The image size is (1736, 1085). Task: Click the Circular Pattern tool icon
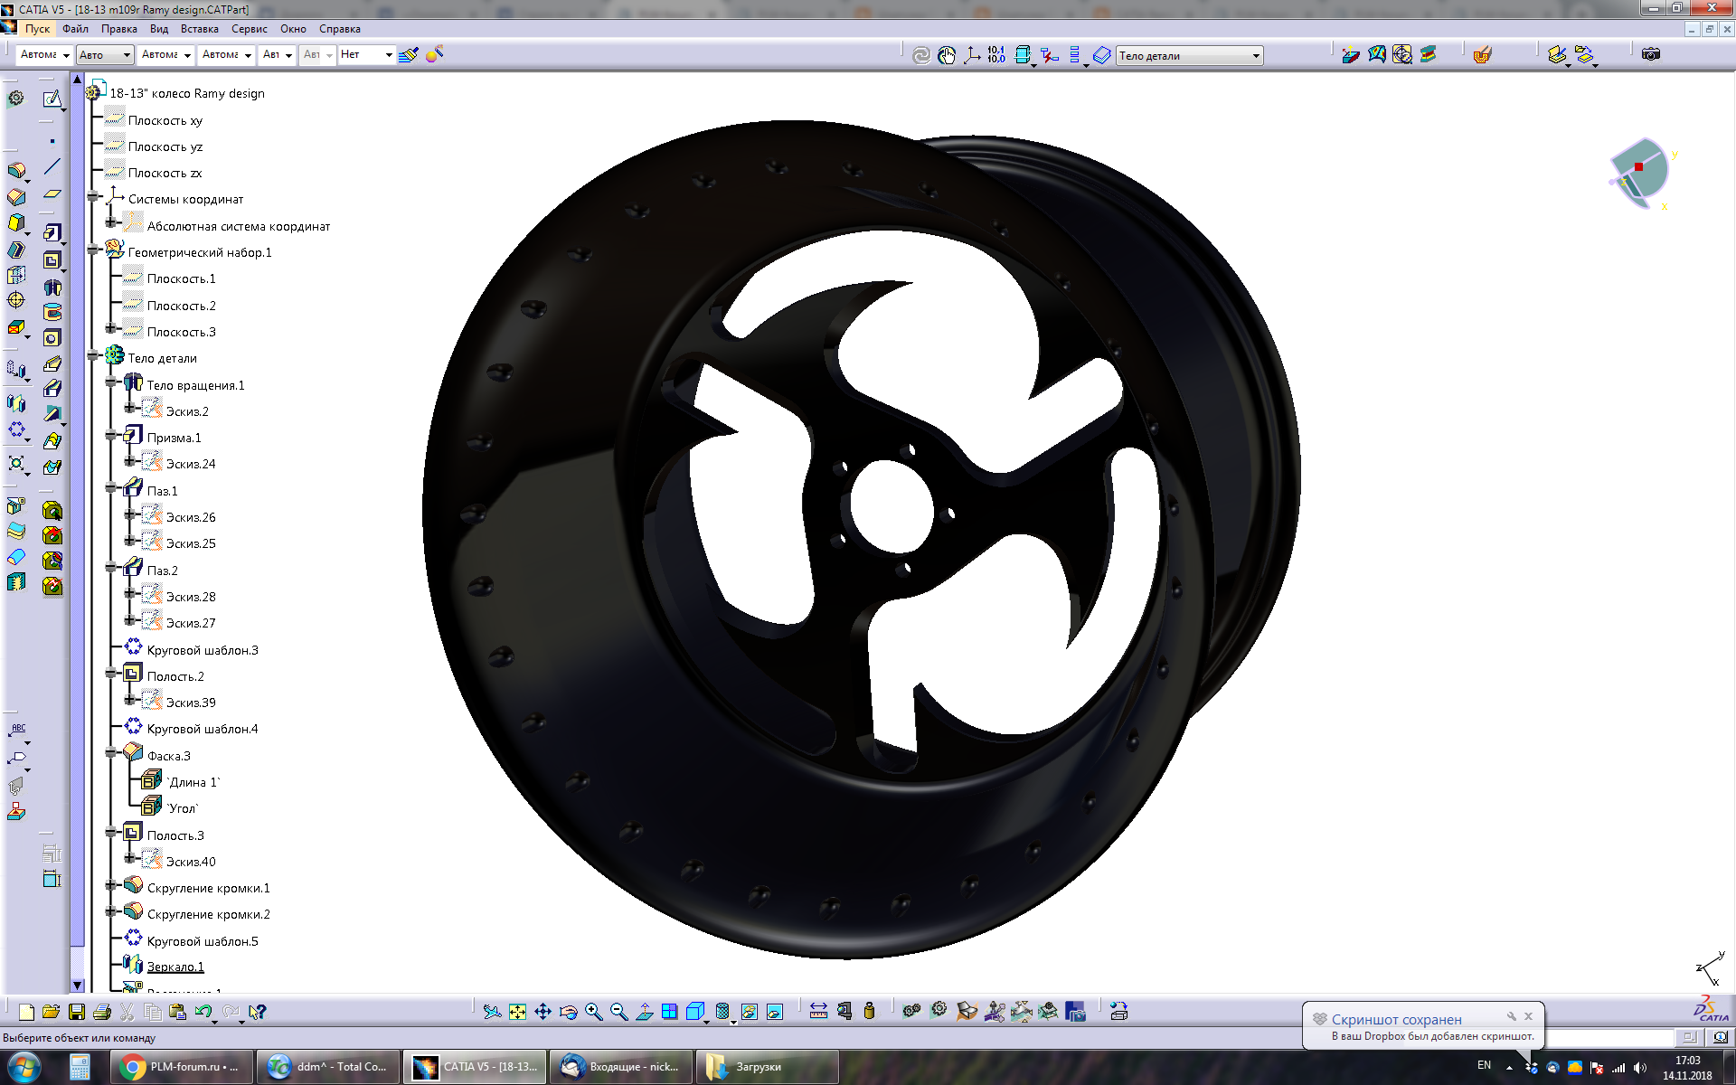[x=16, y=430]
